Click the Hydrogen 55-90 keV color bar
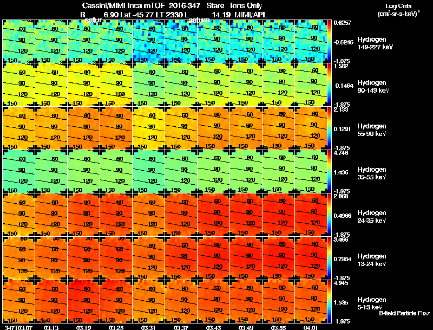The width and height of the screenshot is (433, 330). pyautogui.click(x=329, y=128)
